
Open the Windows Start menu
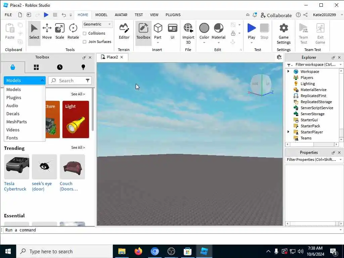coord(8,251)
